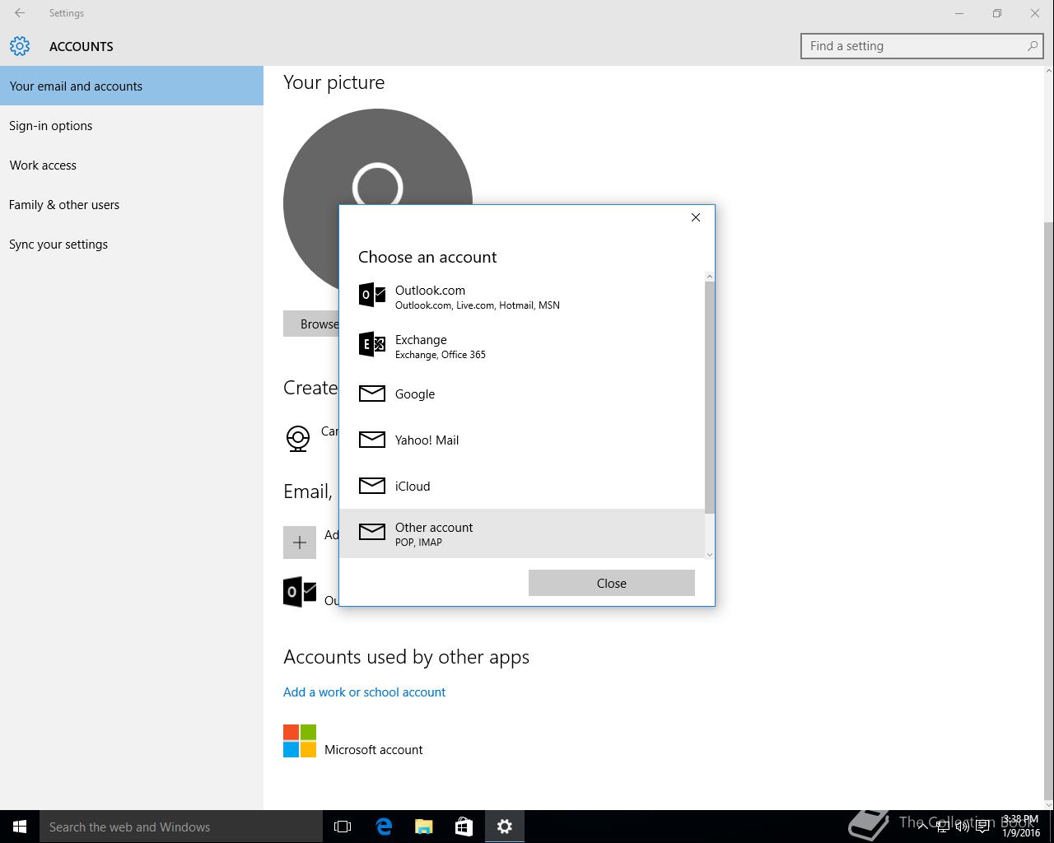Screen dimensions: 1054x843
Task: Restore down the Settings window
Action: 997,13
